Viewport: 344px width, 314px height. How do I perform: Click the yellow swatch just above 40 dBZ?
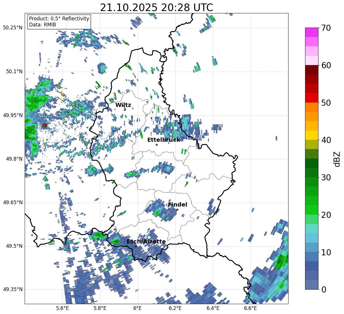pos(311,135)
